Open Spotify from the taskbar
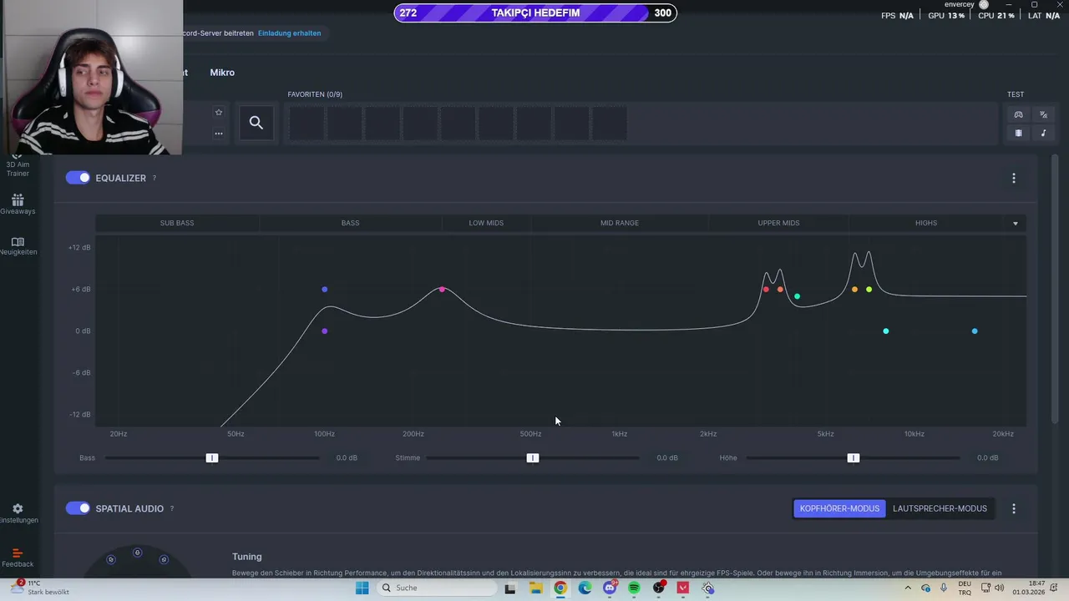 coord(634,588)
